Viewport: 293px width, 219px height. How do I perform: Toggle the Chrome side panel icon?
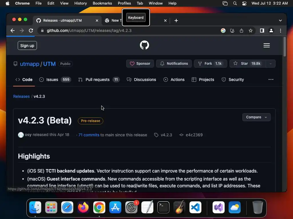262,31
